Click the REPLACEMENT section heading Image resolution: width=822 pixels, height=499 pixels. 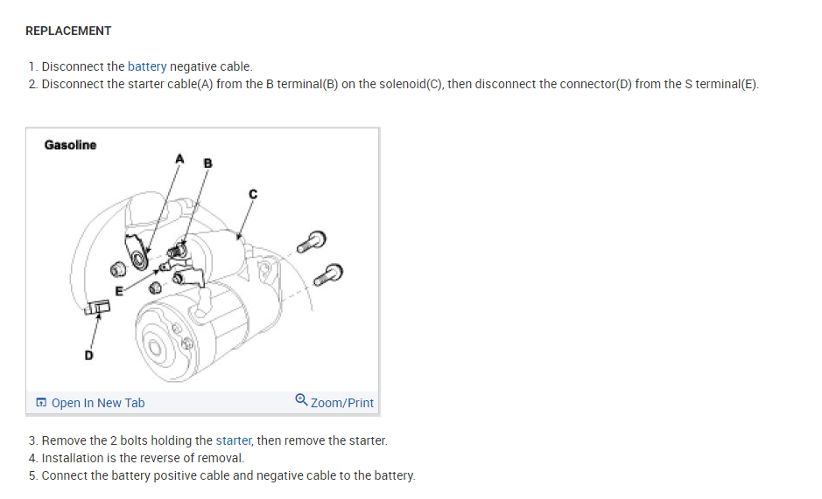tap(68, 31)
